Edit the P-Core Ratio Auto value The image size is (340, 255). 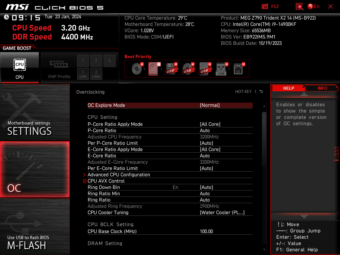tap(205, 130)
